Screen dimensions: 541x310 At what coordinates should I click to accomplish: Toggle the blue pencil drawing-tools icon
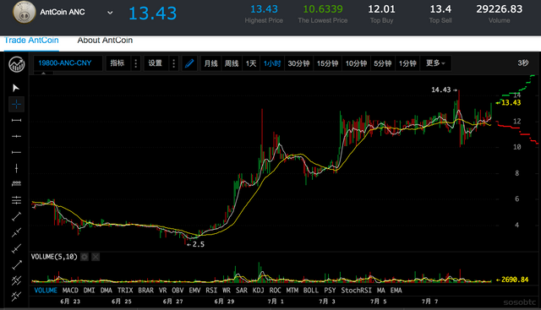point(189,63)
